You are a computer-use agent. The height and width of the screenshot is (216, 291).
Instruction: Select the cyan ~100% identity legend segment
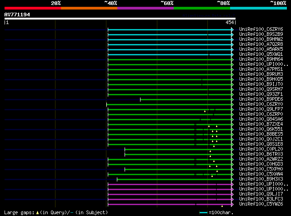[259, 8]
